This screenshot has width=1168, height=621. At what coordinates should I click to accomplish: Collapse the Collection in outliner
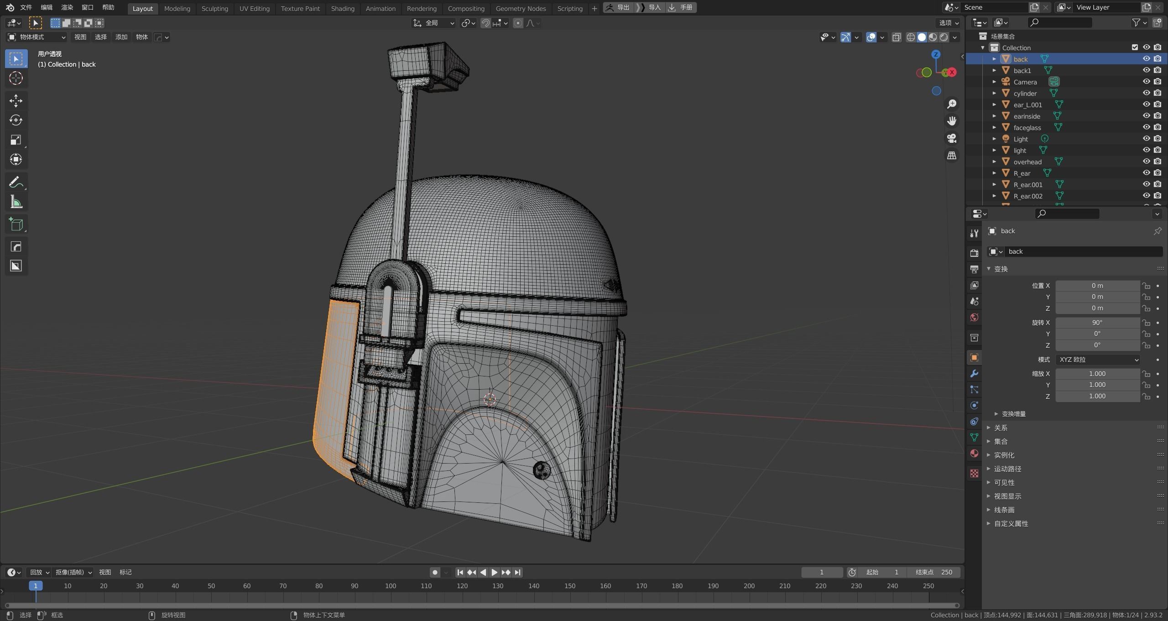(x=983, y=47)
